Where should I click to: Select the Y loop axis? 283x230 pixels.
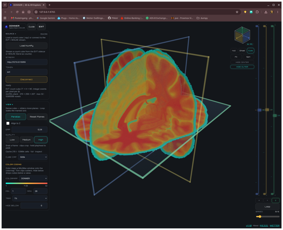(267, 200)
